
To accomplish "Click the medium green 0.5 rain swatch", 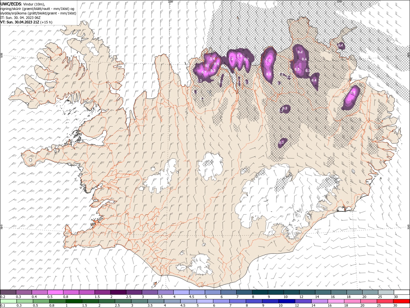I will point(41,301).
